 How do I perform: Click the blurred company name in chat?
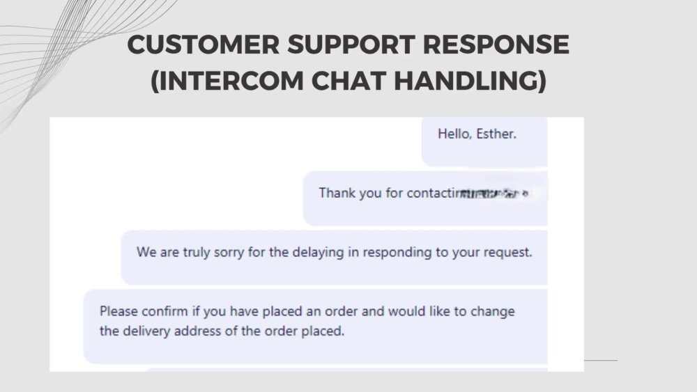pos(493,194)
